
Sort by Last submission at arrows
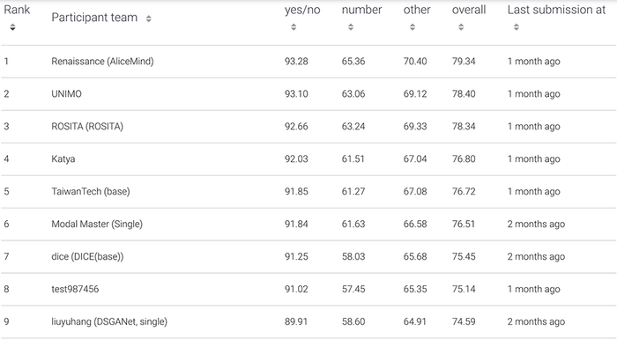(517, 27)
